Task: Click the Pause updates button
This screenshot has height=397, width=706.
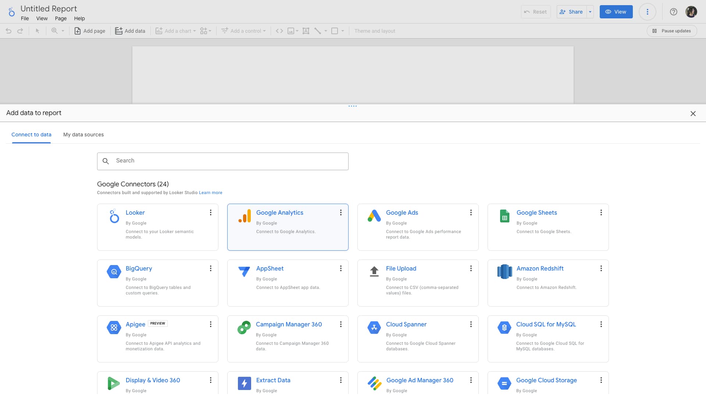Action: [672, 31]
